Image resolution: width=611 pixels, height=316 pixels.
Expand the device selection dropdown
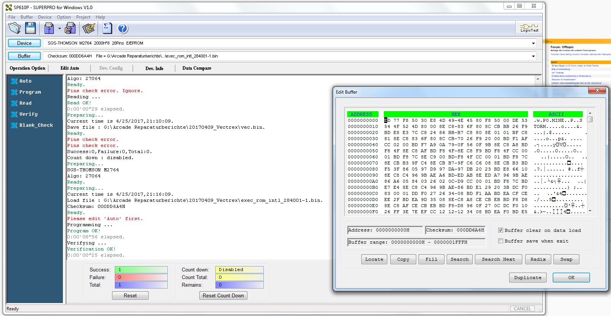point(533,43)
